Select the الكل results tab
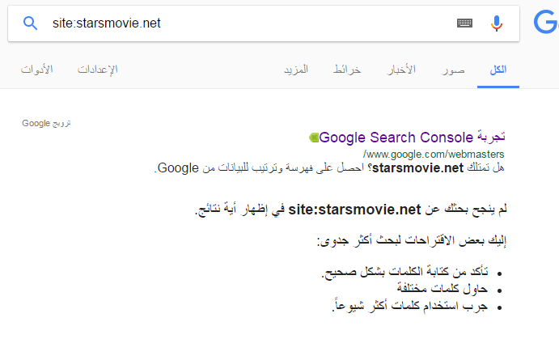Screen dimensions: 559x356 [498, 70]
